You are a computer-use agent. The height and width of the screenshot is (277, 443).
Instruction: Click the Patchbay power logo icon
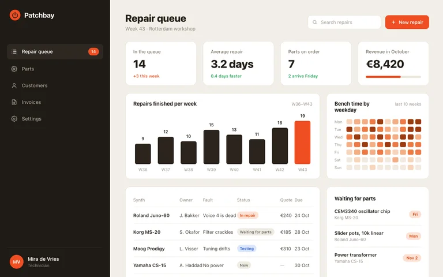(15, 15)
